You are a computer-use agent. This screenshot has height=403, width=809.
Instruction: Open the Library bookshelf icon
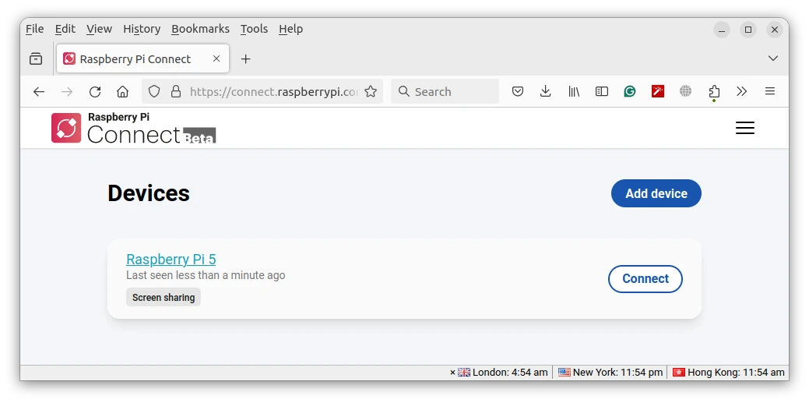574,92
